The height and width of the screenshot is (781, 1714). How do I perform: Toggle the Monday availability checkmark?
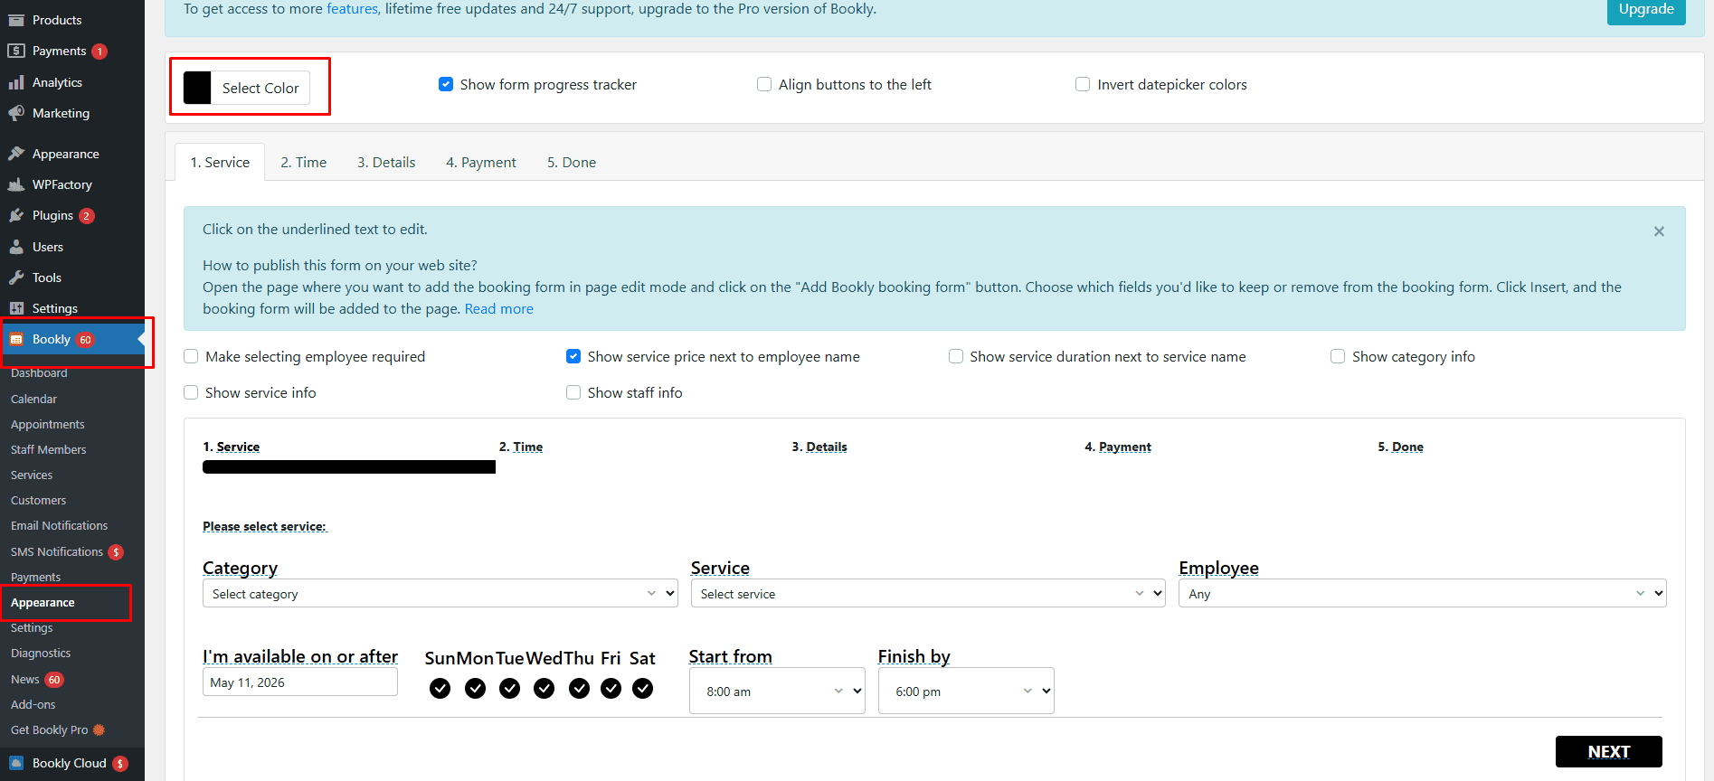(475, 689)
